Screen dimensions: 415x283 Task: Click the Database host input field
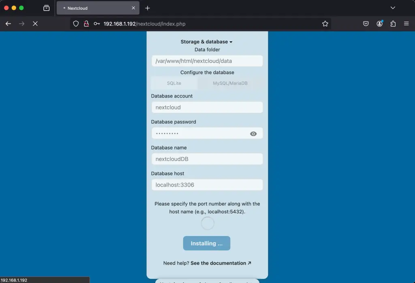207,185
